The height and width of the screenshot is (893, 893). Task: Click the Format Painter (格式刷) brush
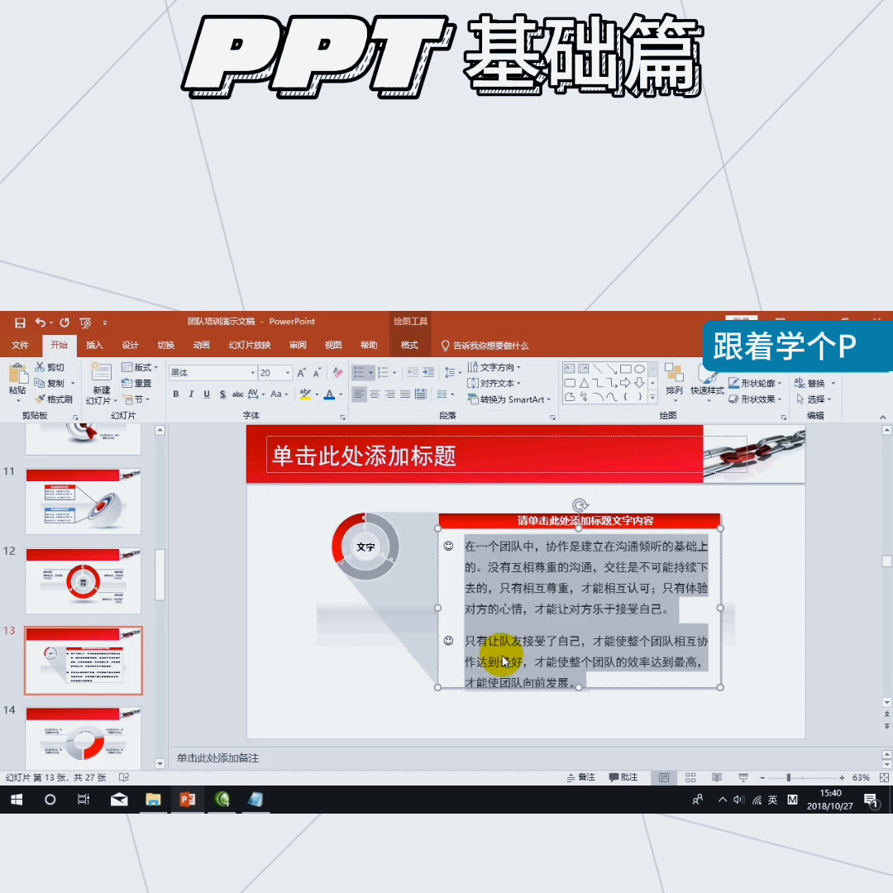[54, 399]
